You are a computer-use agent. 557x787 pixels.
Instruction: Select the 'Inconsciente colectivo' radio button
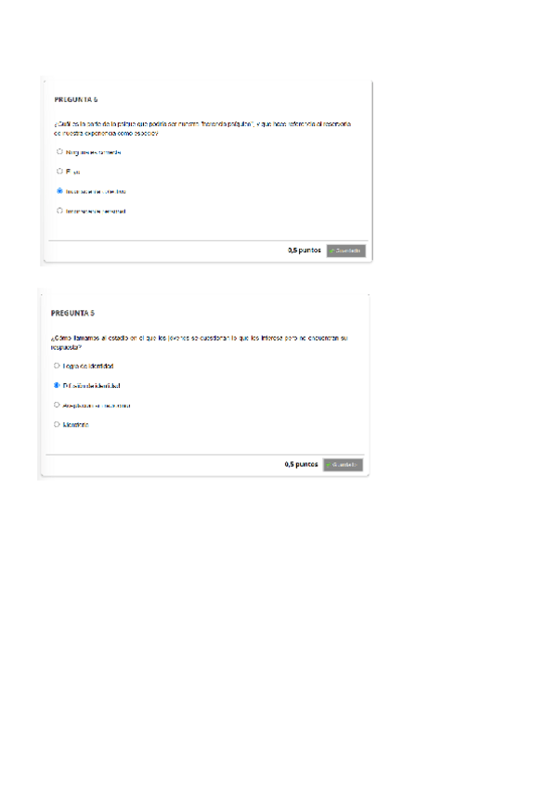(x=59, y=191)
